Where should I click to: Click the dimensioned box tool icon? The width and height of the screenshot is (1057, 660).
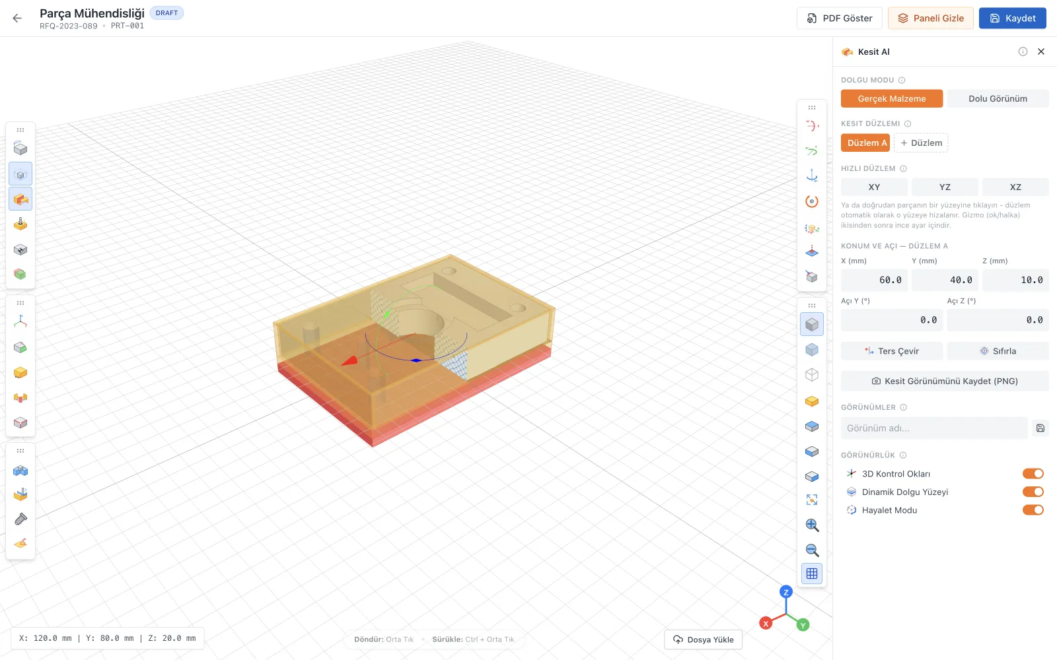[20, 149]
